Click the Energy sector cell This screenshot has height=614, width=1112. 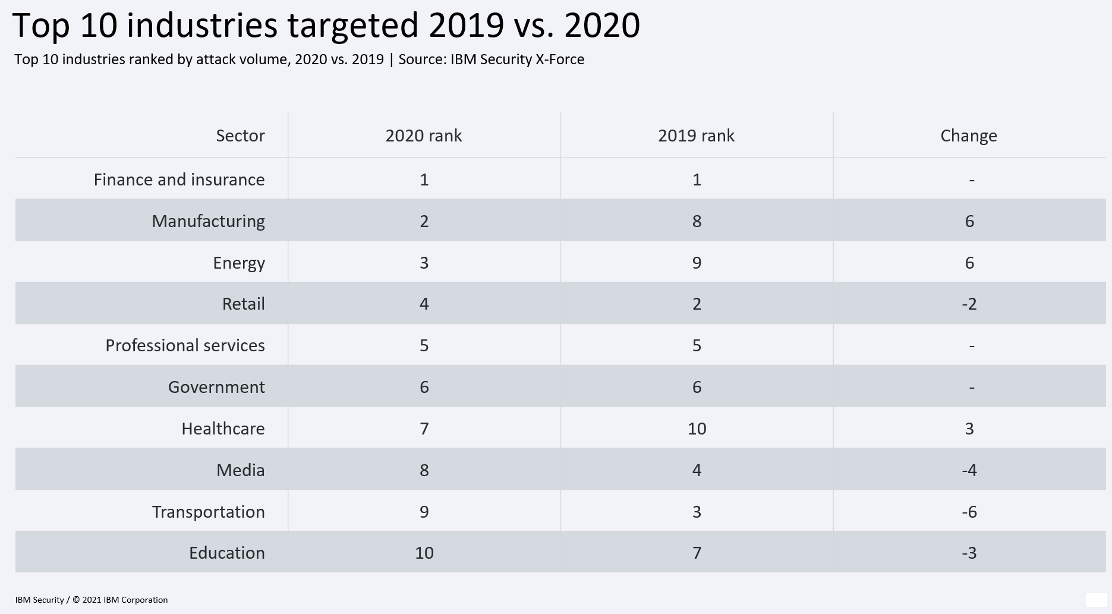(239, 263)
